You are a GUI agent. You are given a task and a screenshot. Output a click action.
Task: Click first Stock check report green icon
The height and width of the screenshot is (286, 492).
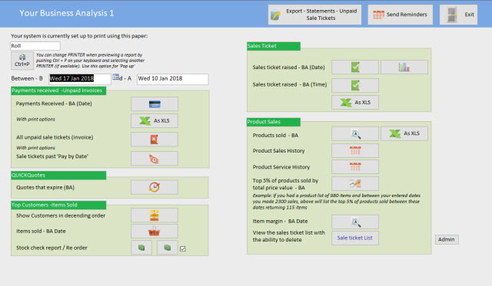click(141, 248)
